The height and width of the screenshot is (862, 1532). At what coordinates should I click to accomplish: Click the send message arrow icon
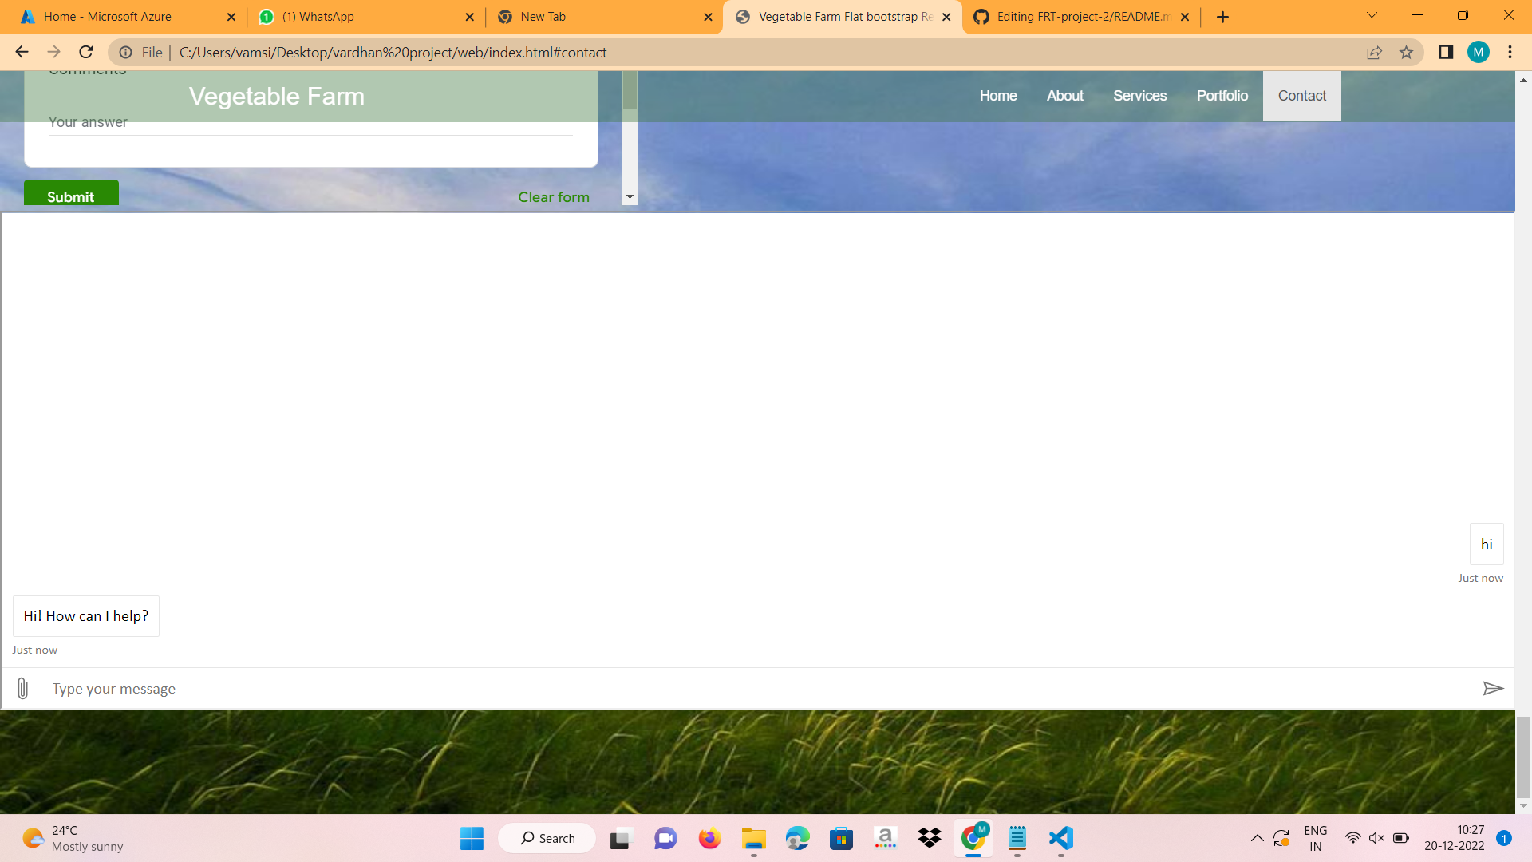[1493, 689]
